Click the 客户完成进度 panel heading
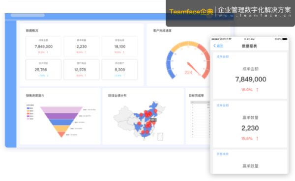This screenshot has height=181, width=295. [x=162, y=30]
